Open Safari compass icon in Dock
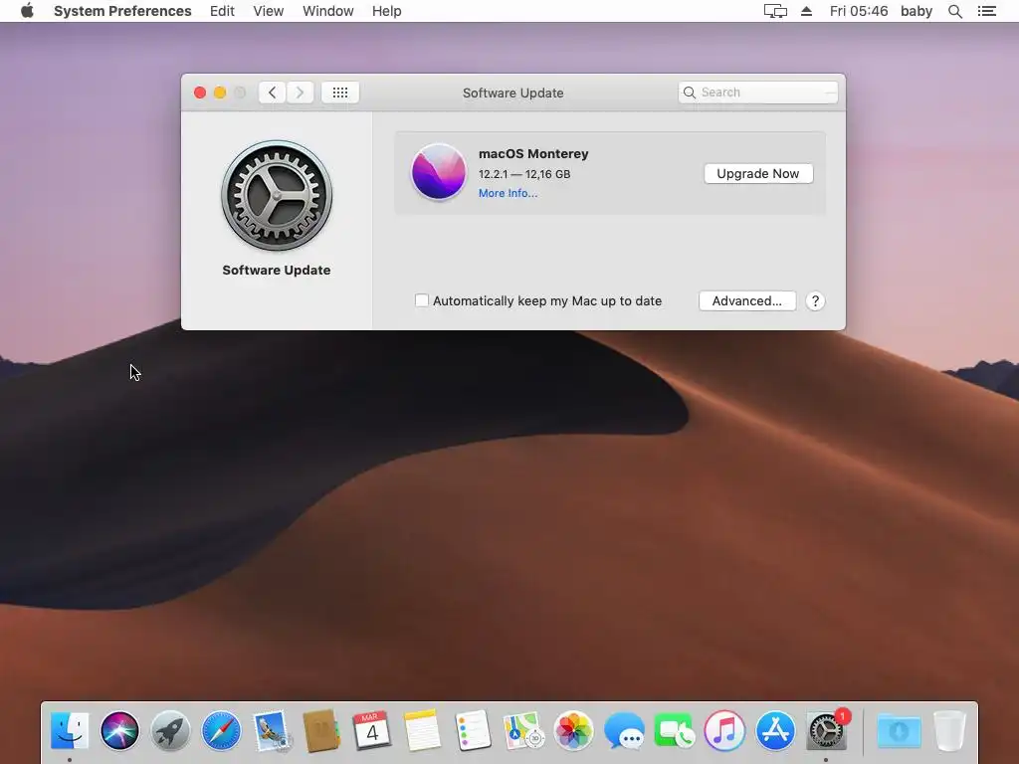This screenshot has width=1019, height=764. click(221, 730)
